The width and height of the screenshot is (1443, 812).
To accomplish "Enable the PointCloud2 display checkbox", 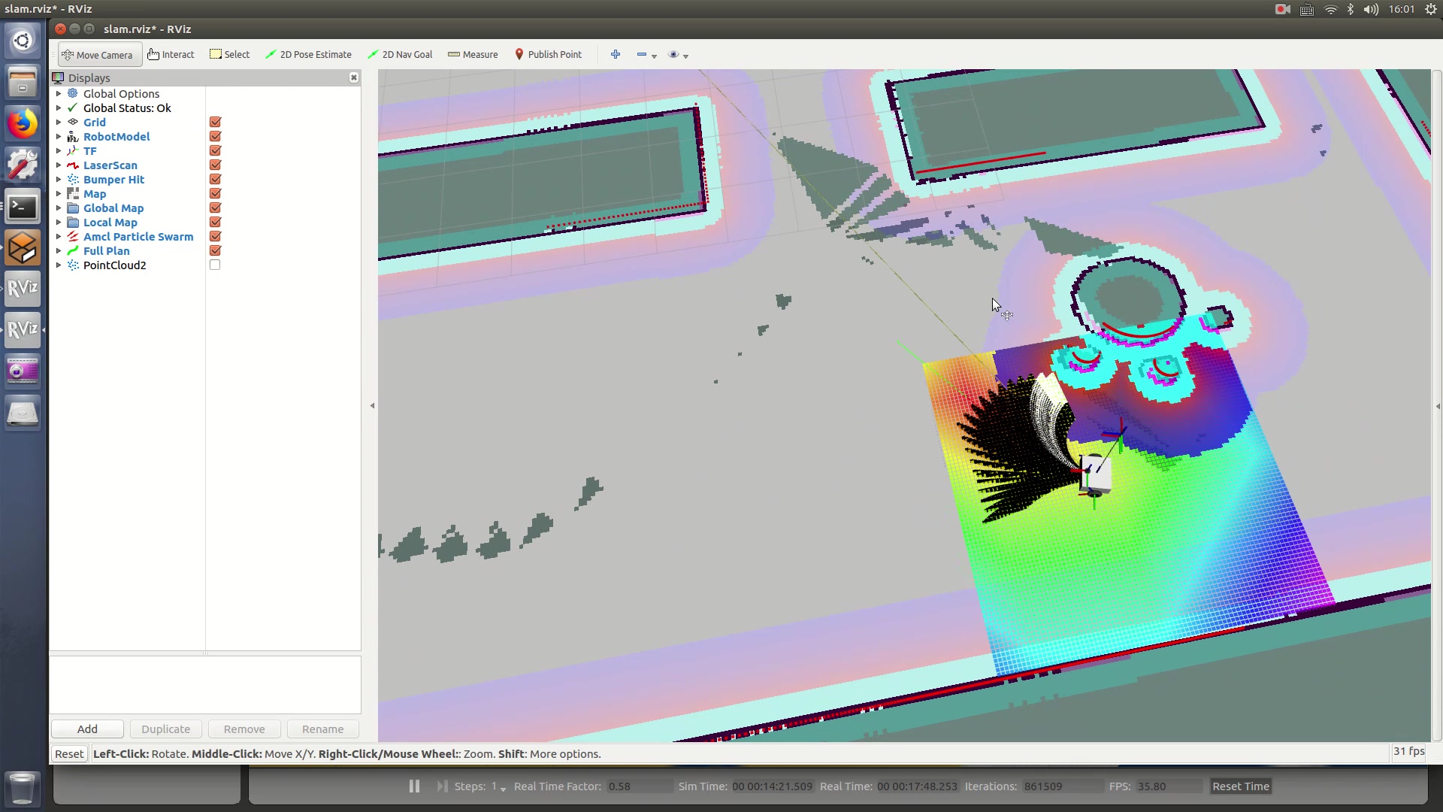I will 215,265.
